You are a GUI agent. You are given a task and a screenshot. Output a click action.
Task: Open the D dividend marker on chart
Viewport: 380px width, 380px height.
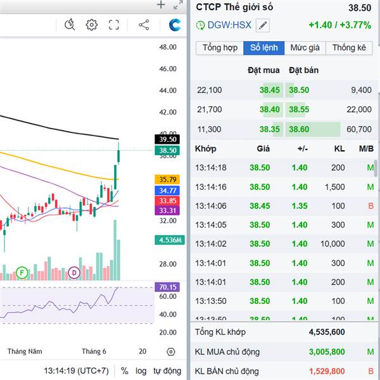coord(74,273)
